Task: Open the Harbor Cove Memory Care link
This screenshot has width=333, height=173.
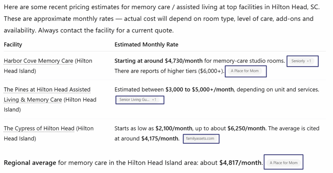Action: pos(38,61)
